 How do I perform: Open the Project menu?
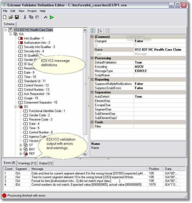pos(32,11)
